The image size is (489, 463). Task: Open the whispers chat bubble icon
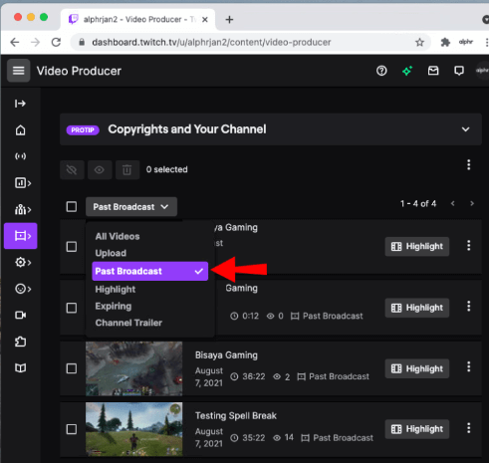coord(459,71)
